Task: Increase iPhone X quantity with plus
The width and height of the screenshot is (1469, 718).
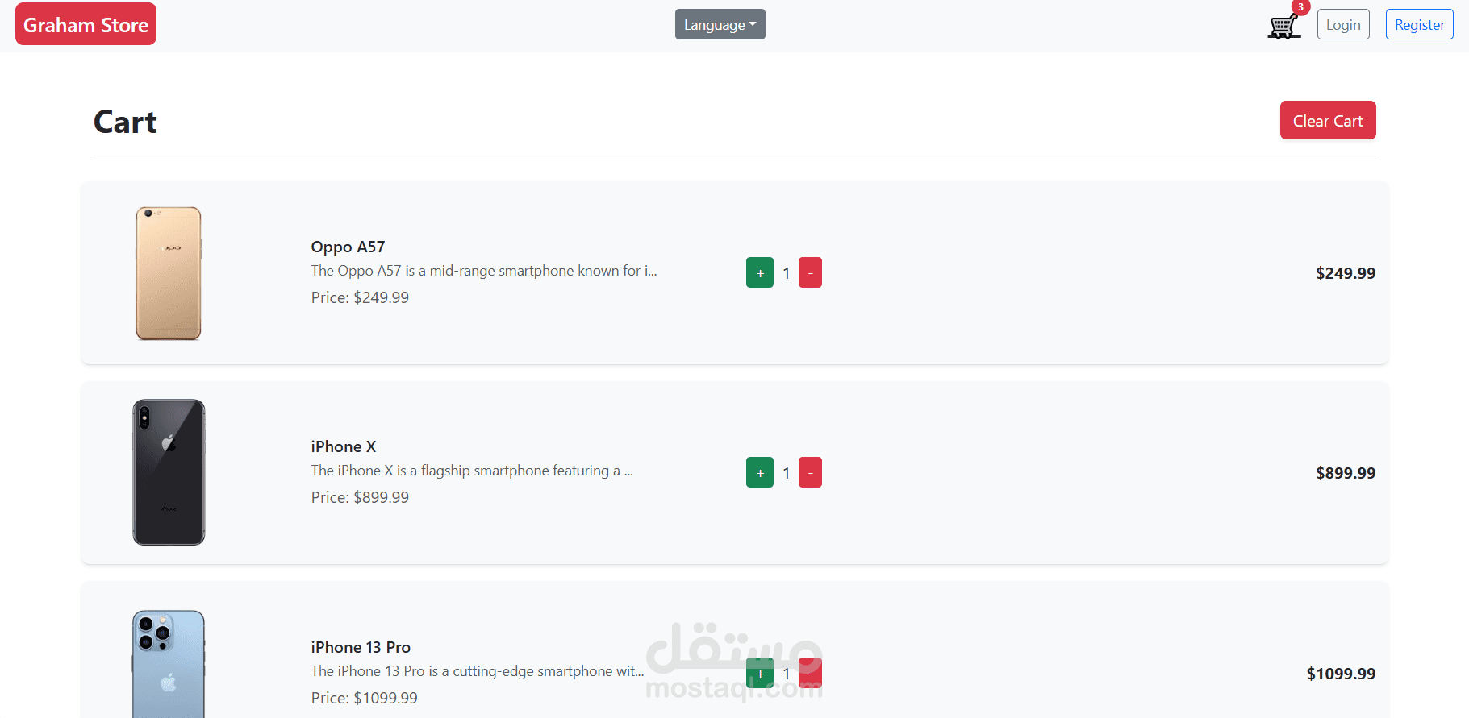Action: 760,472
